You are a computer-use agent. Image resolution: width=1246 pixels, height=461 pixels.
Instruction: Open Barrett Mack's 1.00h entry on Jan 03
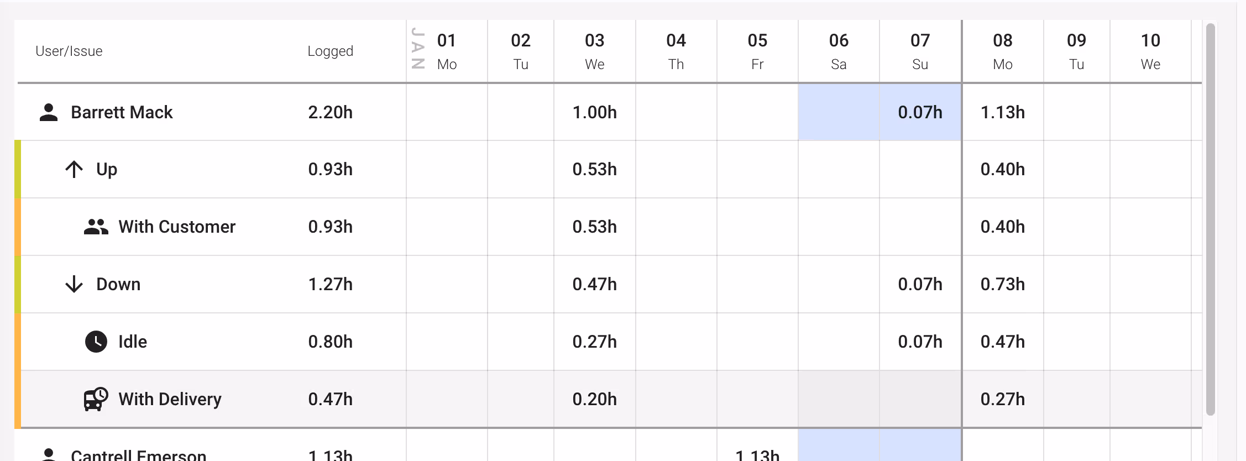(x=594, y=112)
